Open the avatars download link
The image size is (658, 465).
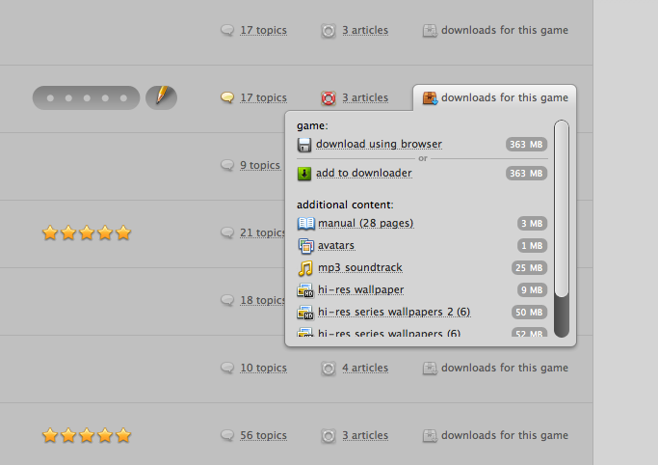pyautogui.click(x=336, y=245)
